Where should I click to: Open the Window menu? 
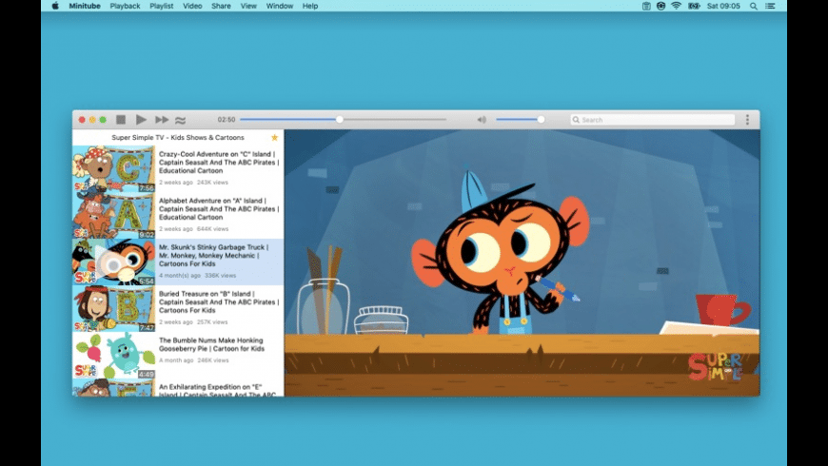280,6
